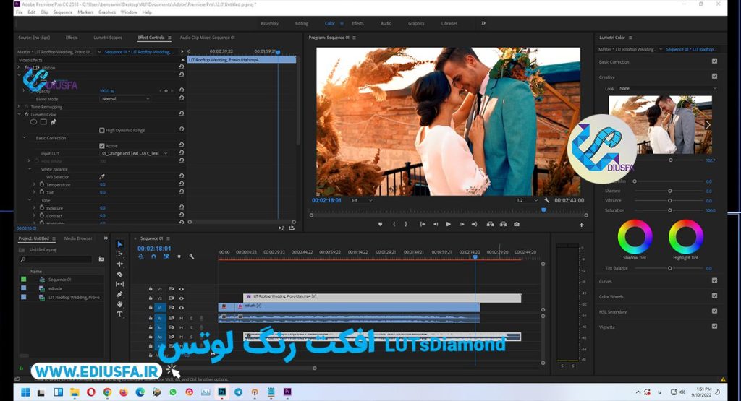
Task: Select free draw bezier mask pen
Action: click(54, 121)
